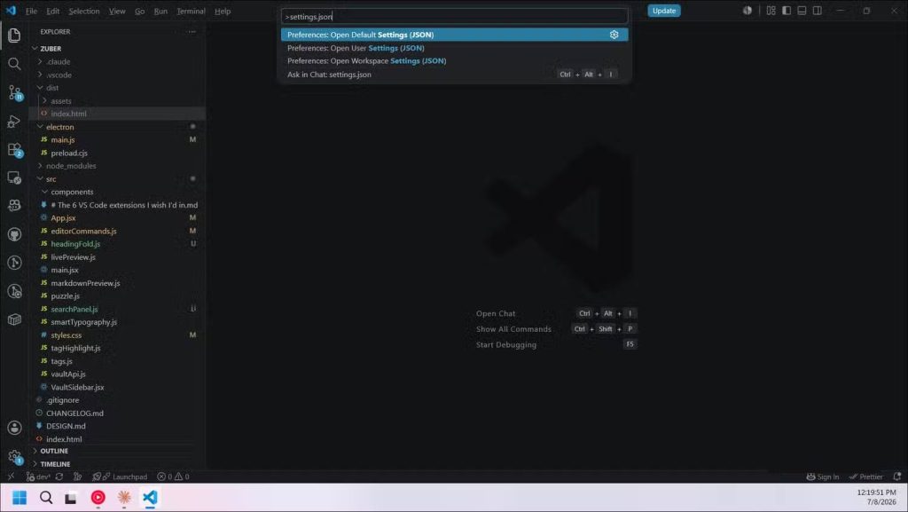Click the errors and warnings count in status bar

tap(173, 477)
